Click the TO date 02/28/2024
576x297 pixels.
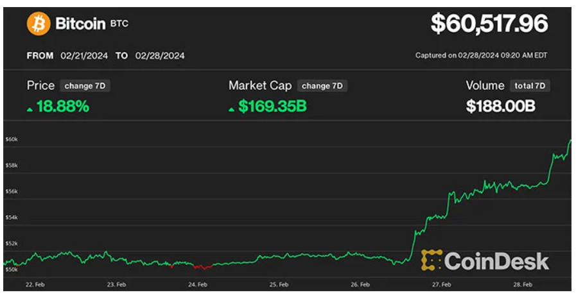tap(160, 56)
